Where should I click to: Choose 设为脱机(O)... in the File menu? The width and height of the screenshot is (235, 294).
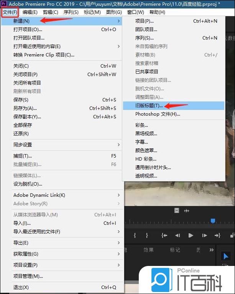coord(62,184)
